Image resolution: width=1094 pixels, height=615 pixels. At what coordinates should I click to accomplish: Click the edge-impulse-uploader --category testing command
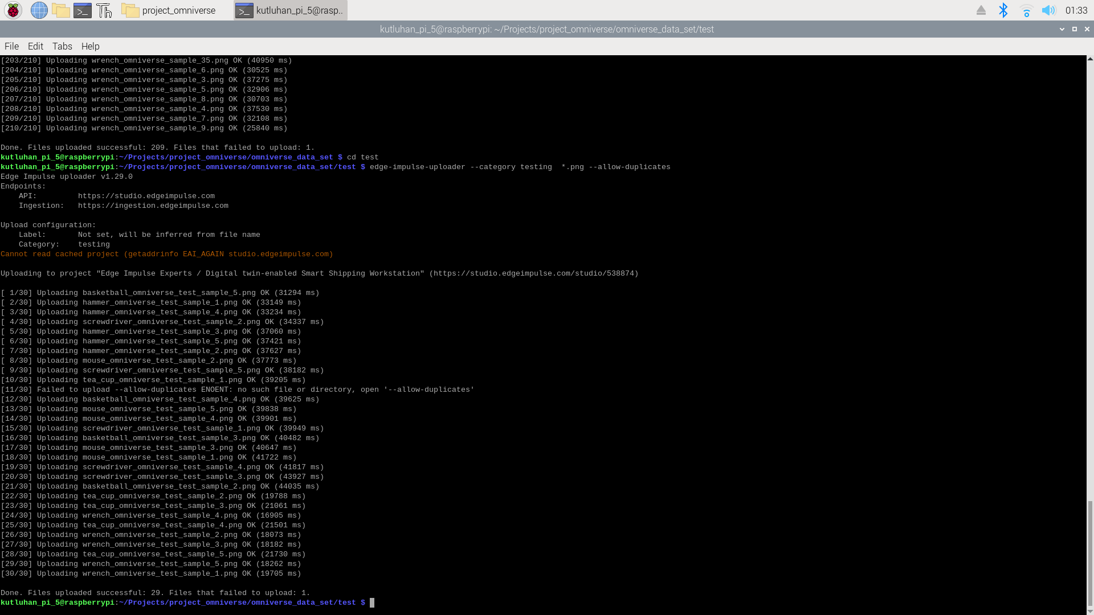pyautogui.click(x=520, y=167)
